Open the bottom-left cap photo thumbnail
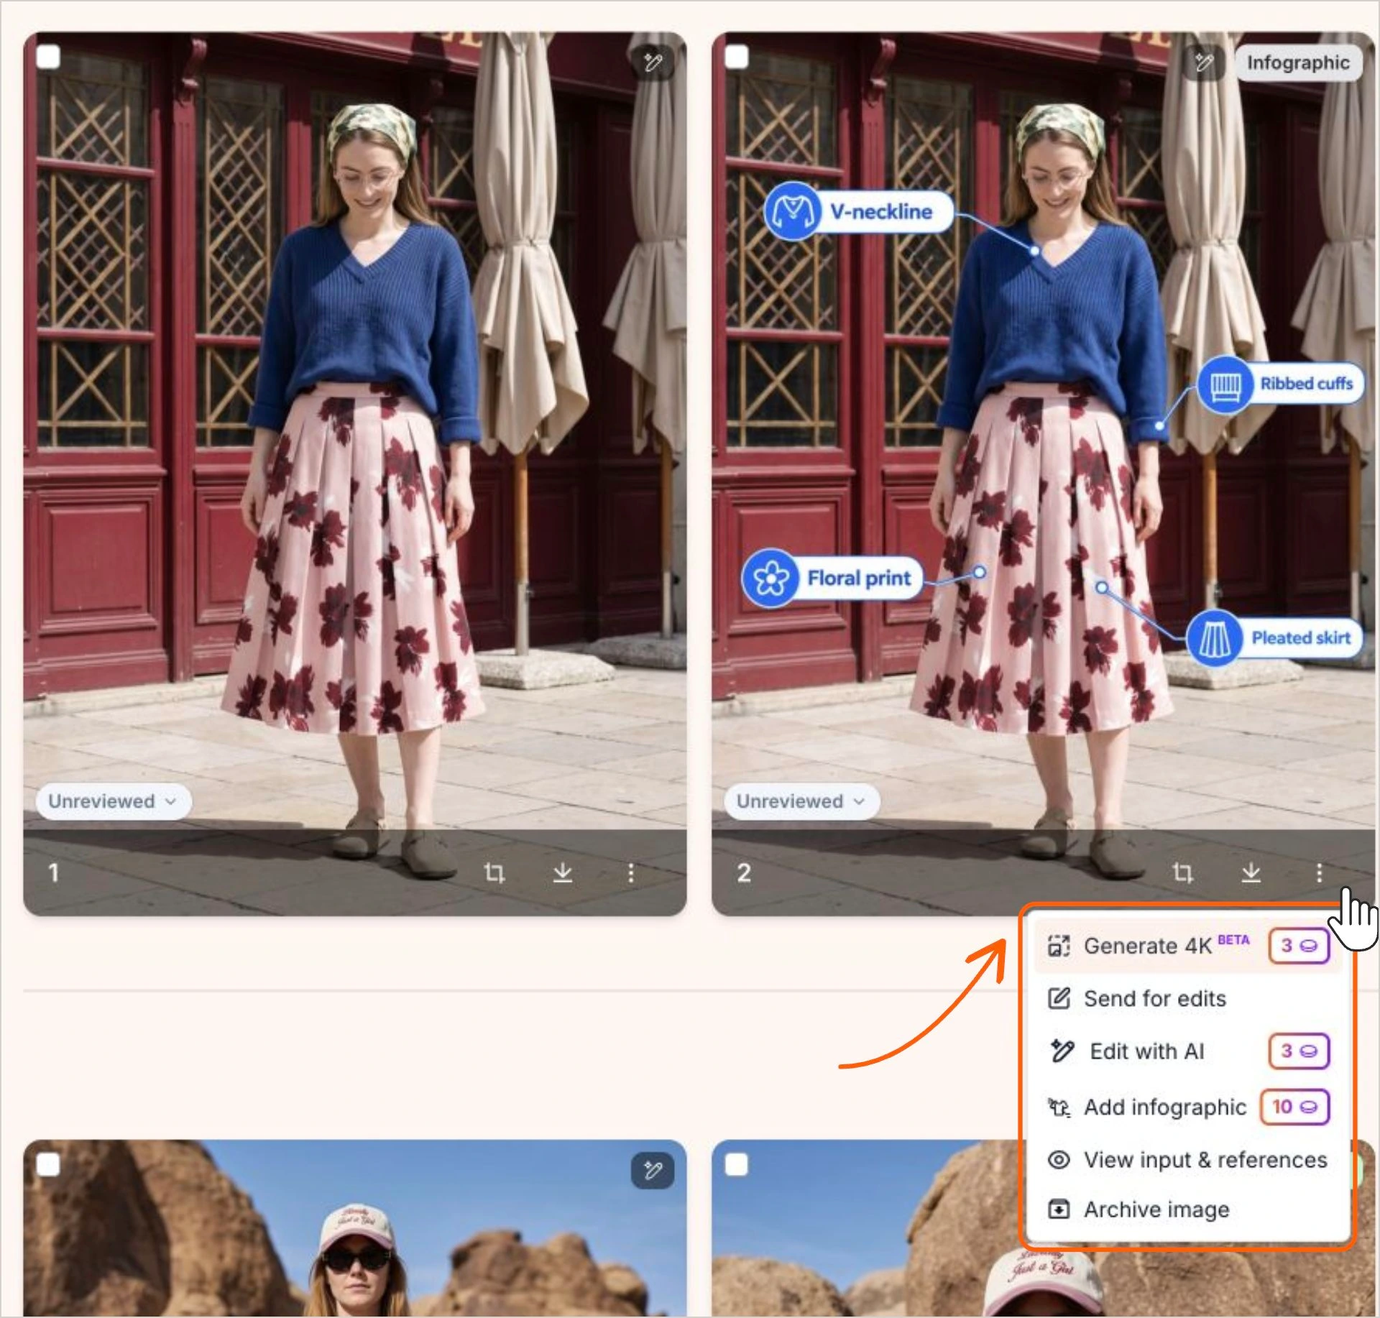Image resolution: width=1380 pixels, height=1318 pixels. click(354, 1229)
